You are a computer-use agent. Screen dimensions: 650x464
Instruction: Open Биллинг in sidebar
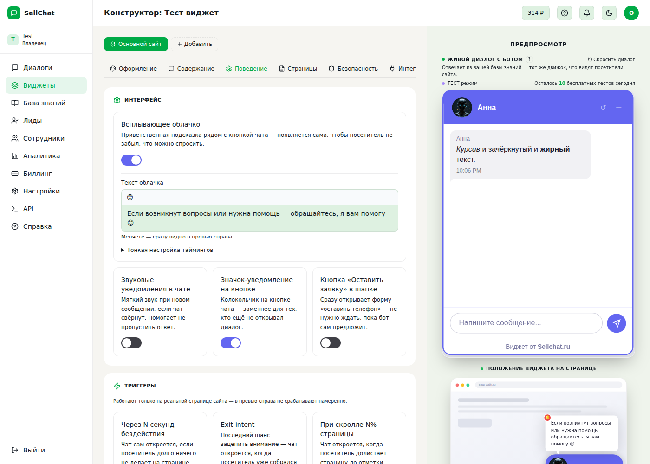[46, 174]
